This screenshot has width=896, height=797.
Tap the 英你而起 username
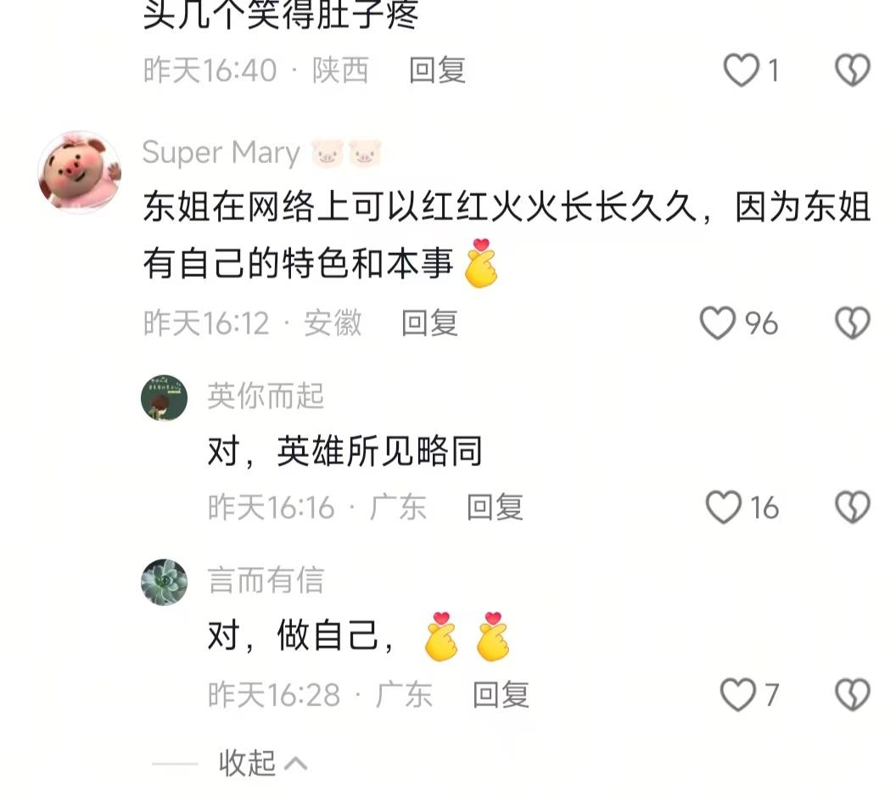(266, 396)
